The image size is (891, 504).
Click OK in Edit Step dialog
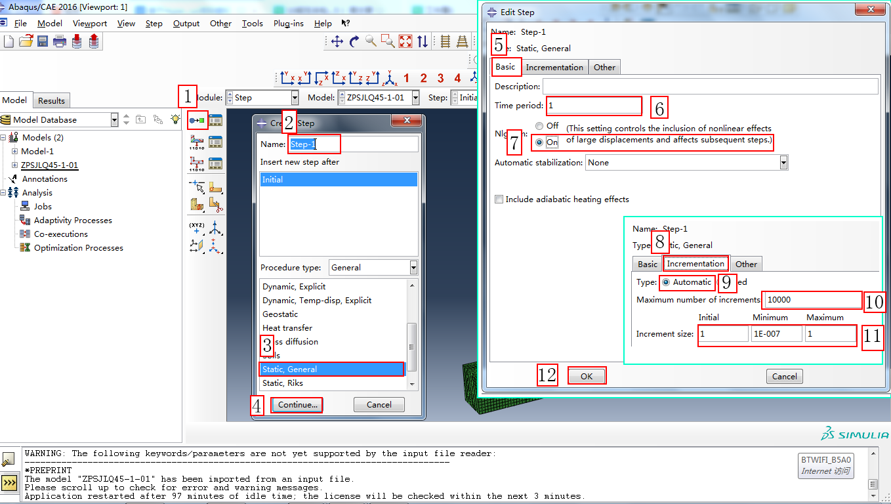click(587, 376)
